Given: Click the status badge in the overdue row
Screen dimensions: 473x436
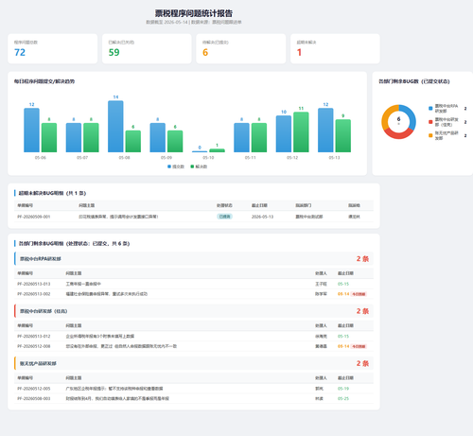Looking at the screenshot, I should coord(224,217).
